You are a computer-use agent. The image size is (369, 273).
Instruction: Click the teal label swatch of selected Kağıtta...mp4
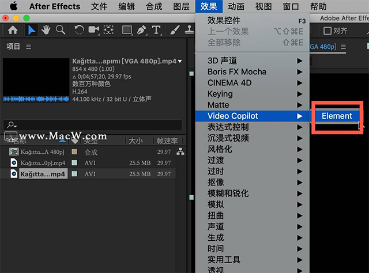pos(74,174)
